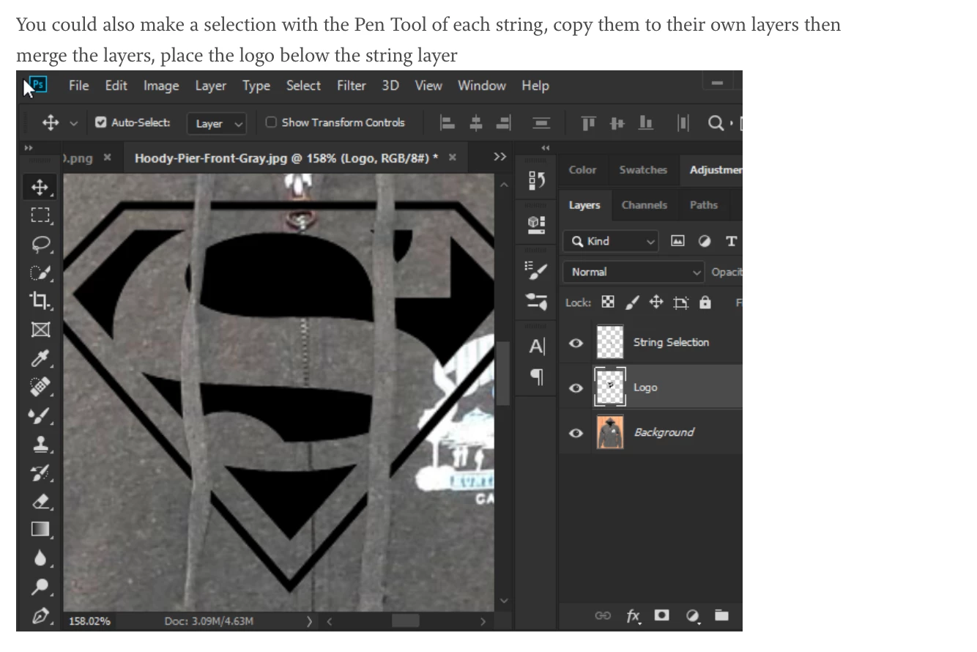Open the History panel icon

pos(536,179)
